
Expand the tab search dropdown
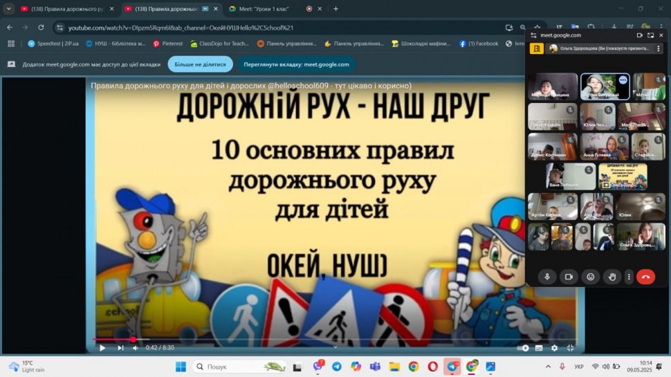[x=8, y=8]
